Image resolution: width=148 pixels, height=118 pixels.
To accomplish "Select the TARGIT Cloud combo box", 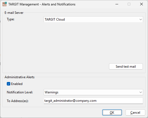I will [x=93, y=19].
